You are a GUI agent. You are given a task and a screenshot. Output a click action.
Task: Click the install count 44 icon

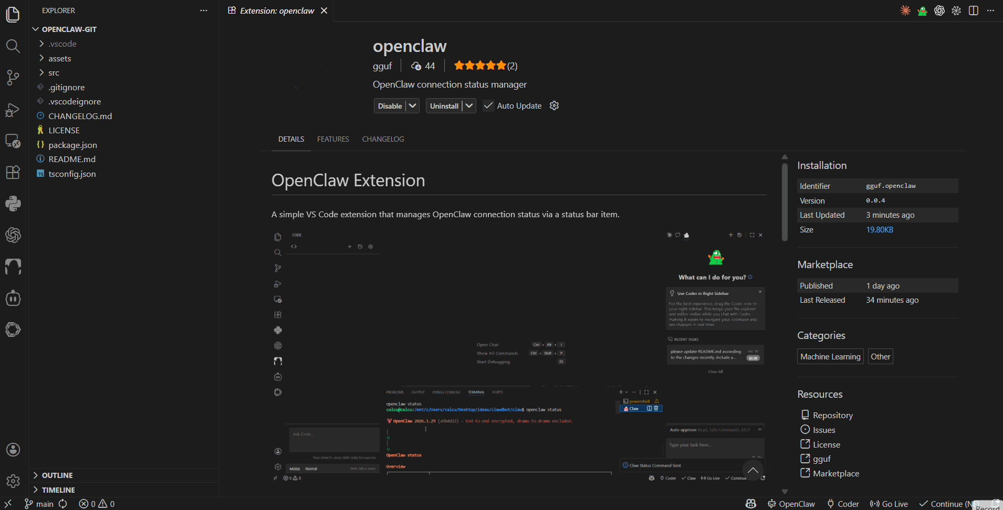[416, 66]
